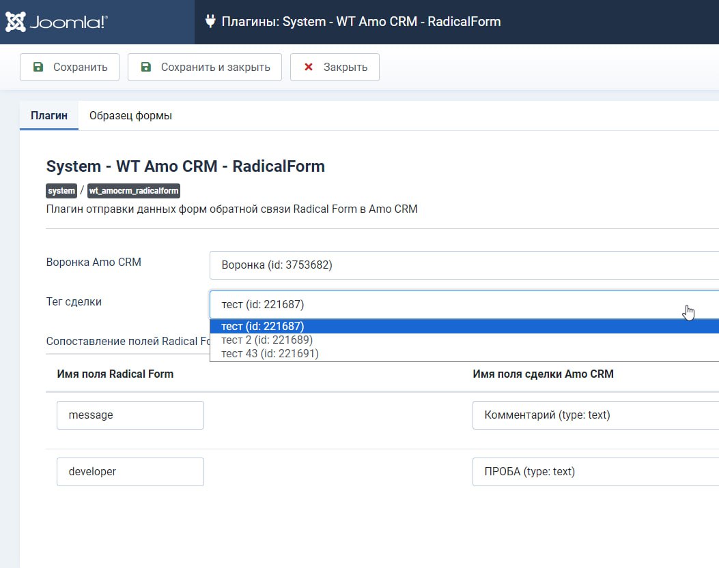
Task: Open the Комментарий (type: text) dropdown
Action: pyautogui.click(x=595, y=415)
